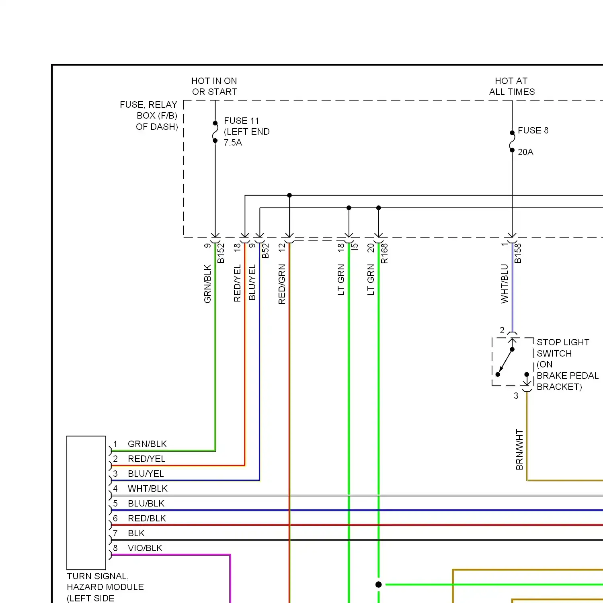Click the vertical BLU/YEL wire label
Viewport: 603px width, 603px height.
click(x=252, y=282)
